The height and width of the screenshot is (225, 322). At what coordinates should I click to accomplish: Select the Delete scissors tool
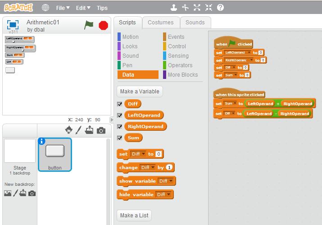pyautogui.click(x=185, y=8)
